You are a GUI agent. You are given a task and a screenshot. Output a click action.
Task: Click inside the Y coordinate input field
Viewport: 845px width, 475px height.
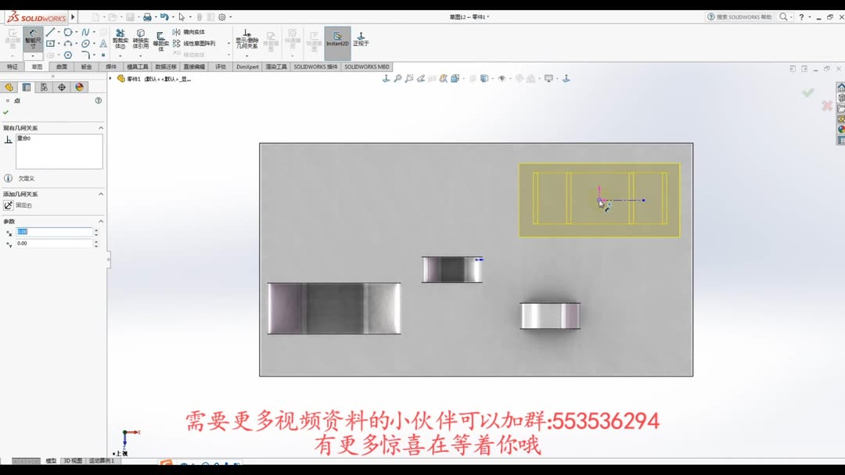coord(55,243)
